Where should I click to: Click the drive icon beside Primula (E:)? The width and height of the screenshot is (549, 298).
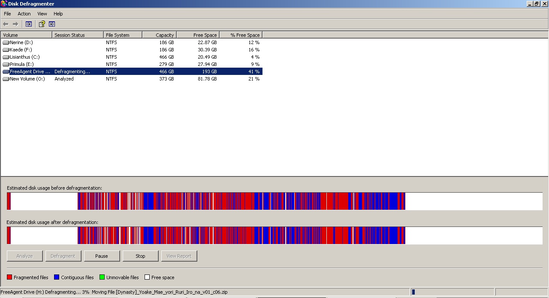click(6, 64)
